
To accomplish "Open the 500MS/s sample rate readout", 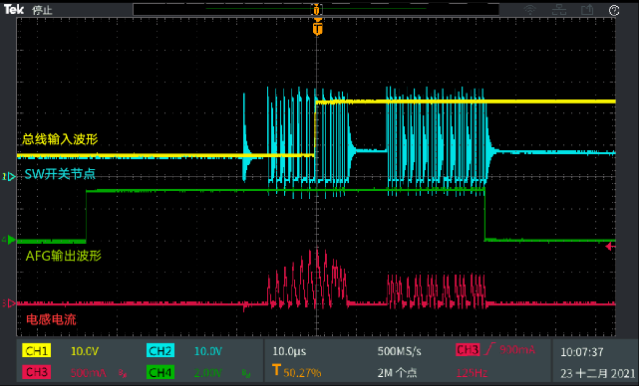I will pos(400,351).
